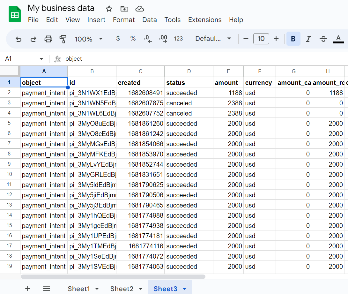This screenshot has width=348, height=294.
Task: Redo the last action
Action: tap(33, 39)
